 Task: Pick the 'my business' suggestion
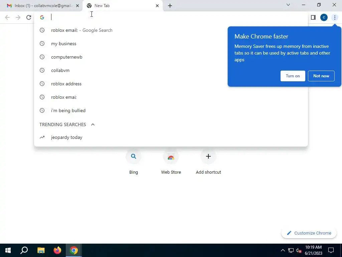point(171,44)
